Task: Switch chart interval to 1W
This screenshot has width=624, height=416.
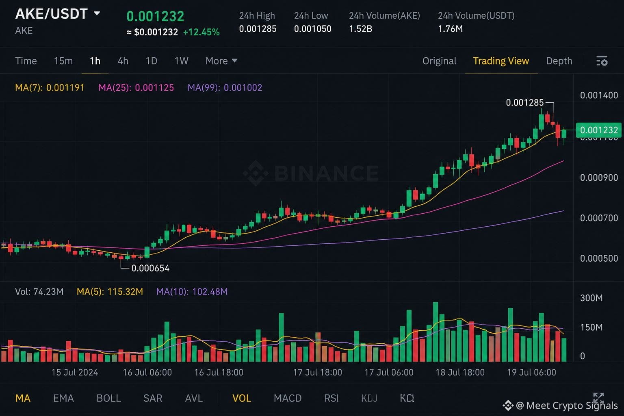Action: [x=181, y=61]
